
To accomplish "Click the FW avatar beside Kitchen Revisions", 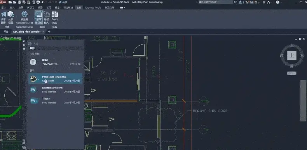I will point(33,90).
